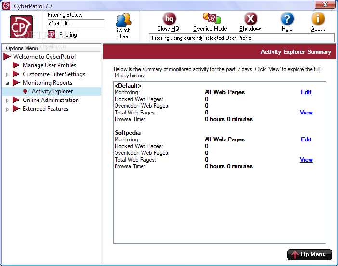Click the filtering mode status text box

241,38
